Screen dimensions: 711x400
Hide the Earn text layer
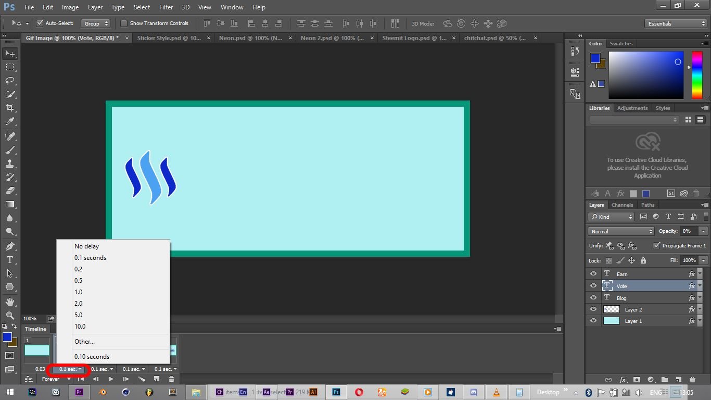(593, 274)
